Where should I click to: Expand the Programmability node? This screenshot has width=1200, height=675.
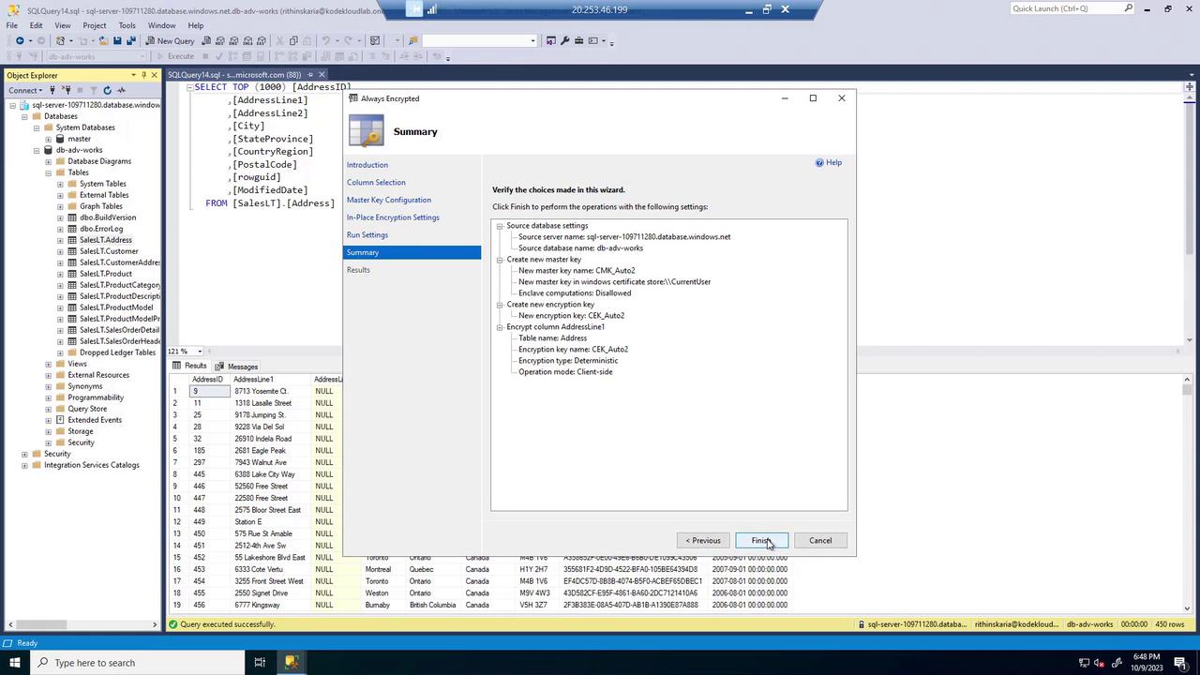[49, 397]
